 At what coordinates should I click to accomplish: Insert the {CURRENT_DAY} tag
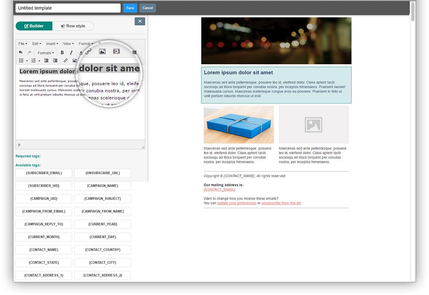click(x=103, y=237)
